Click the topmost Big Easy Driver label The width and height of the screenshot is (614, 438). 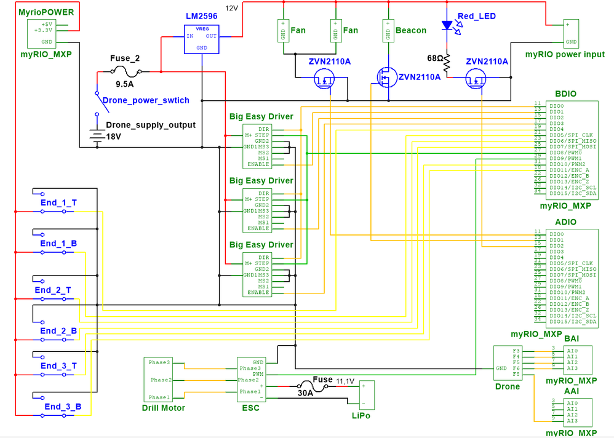(x=261, y=116)
